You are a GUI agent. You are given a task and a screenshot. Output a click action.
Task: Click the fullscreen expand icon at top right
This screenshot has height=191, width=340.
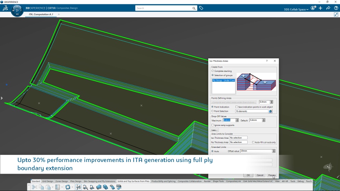click(336, 15)
